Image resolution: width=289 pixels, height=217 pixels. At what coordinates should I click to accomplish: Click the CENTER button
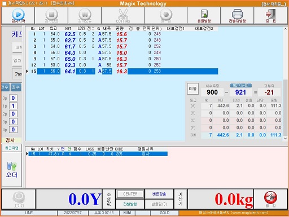[x=130, y=194]
